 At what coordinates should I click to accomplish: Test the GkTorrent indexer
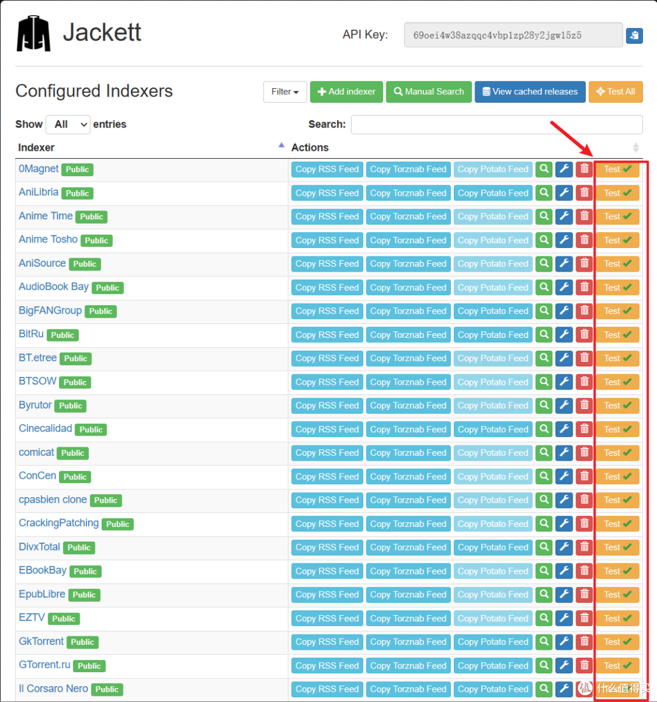click(x=617, y=642)
